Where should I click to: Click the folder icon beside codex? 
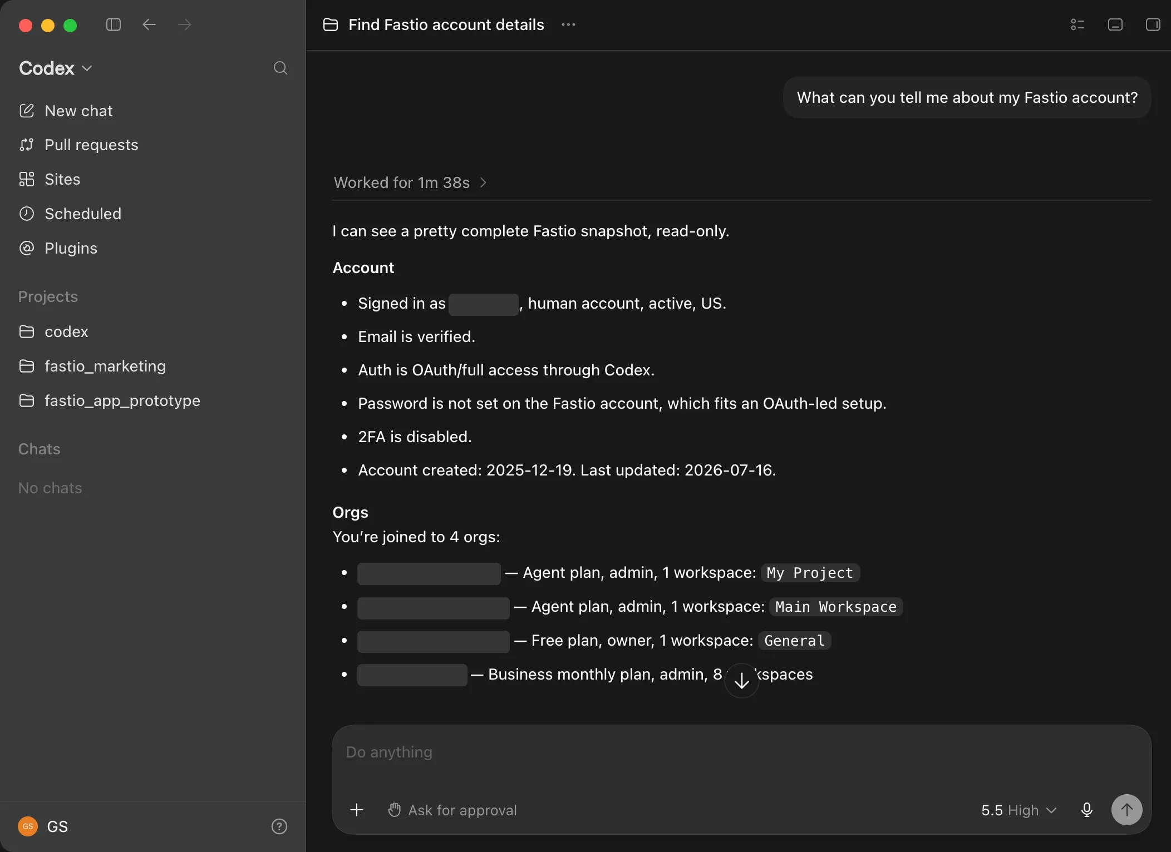27,331
